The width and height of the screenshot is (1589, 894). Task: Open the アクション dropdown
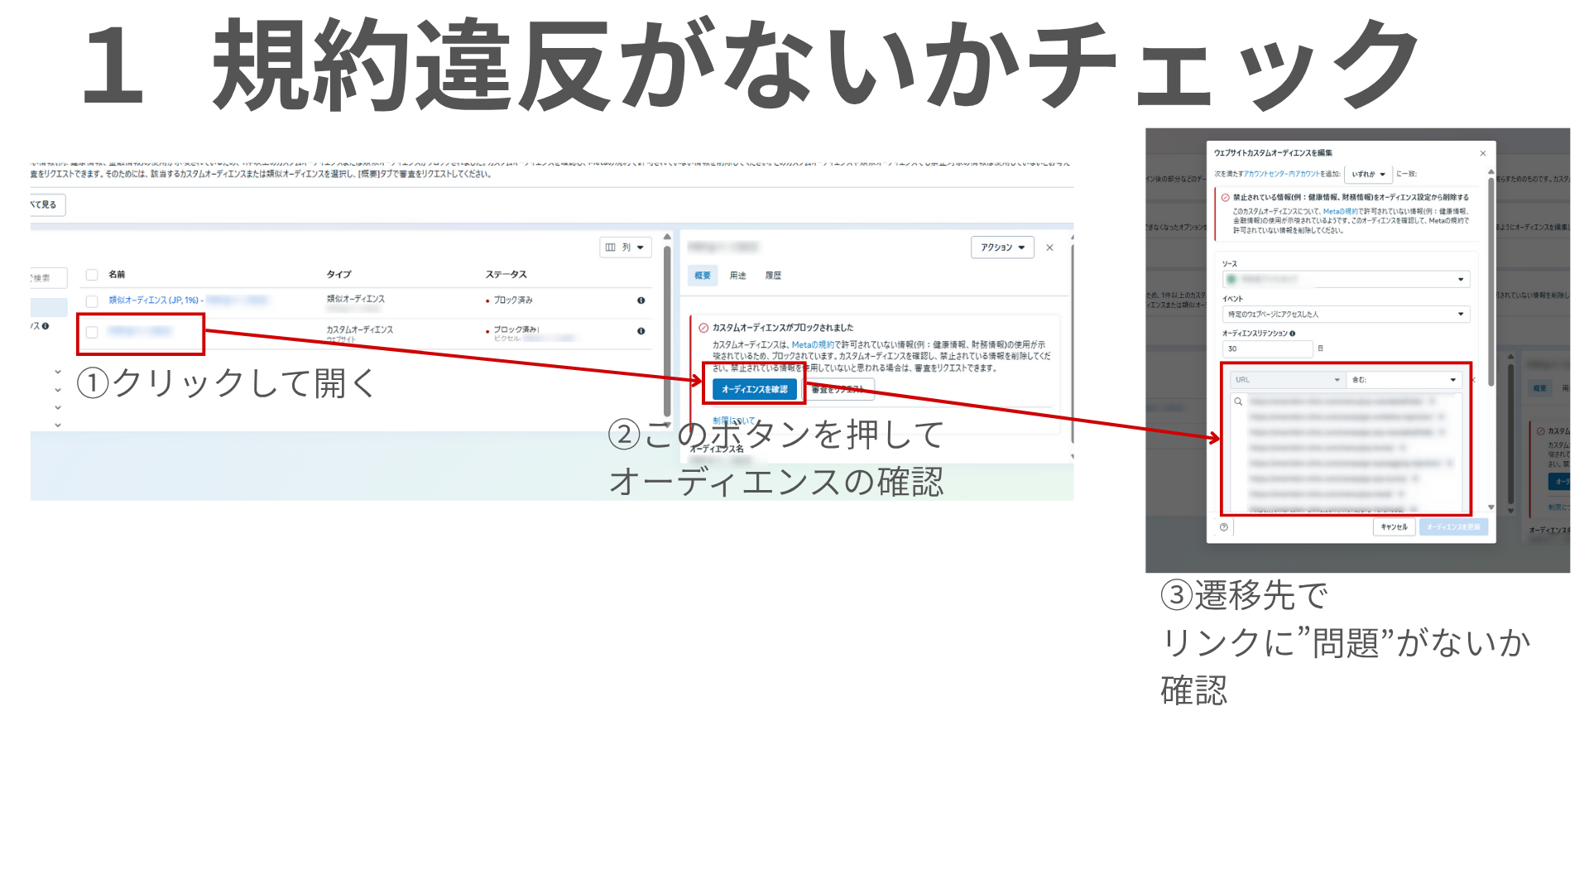coord(1002,247)
